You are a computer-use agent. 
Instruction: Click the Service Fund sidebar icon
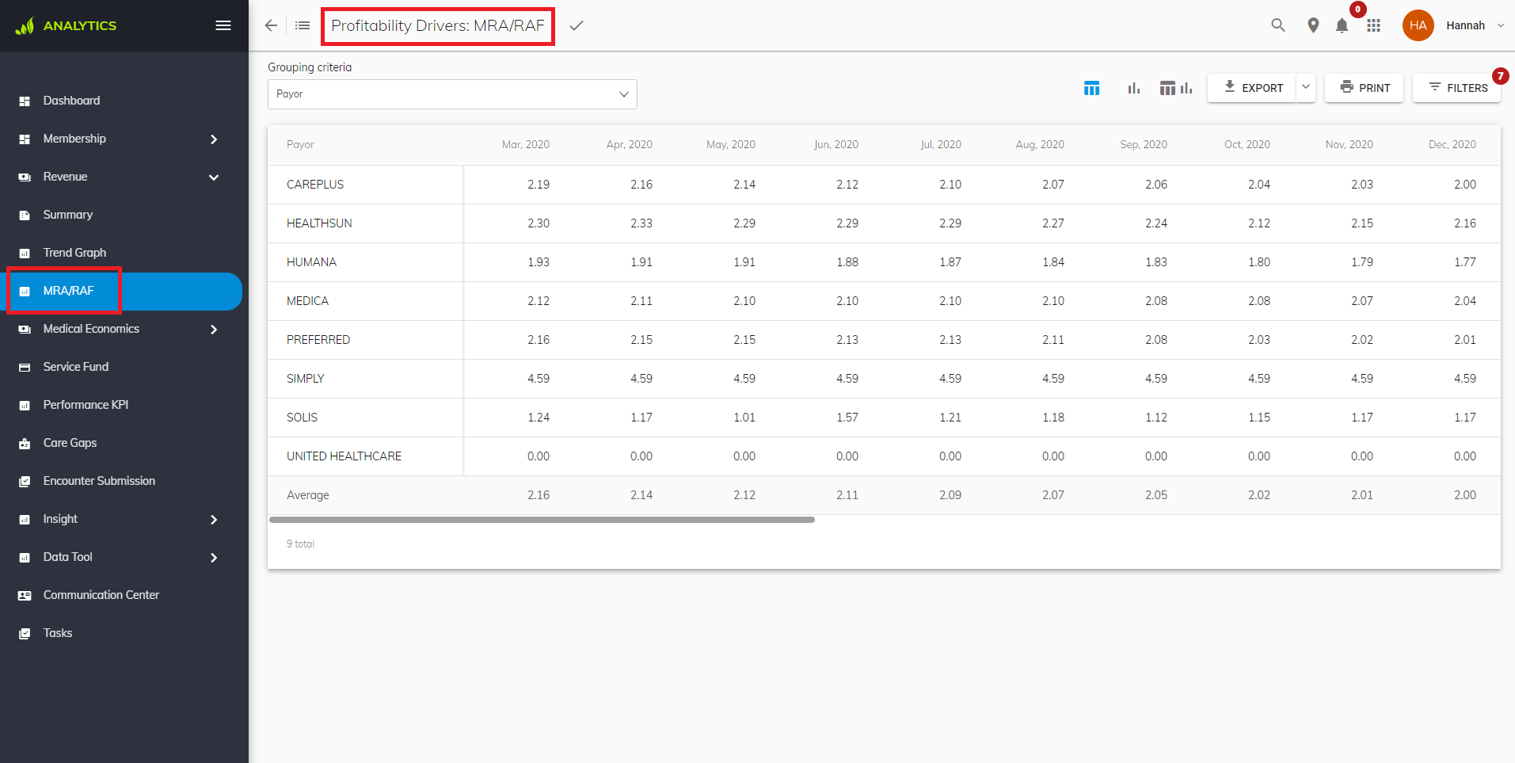[x=25, y=368]
